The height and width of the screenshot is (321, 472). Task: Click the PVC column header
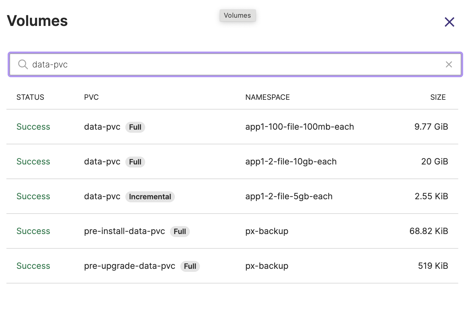pyautogui.click(x=91, y=97)
